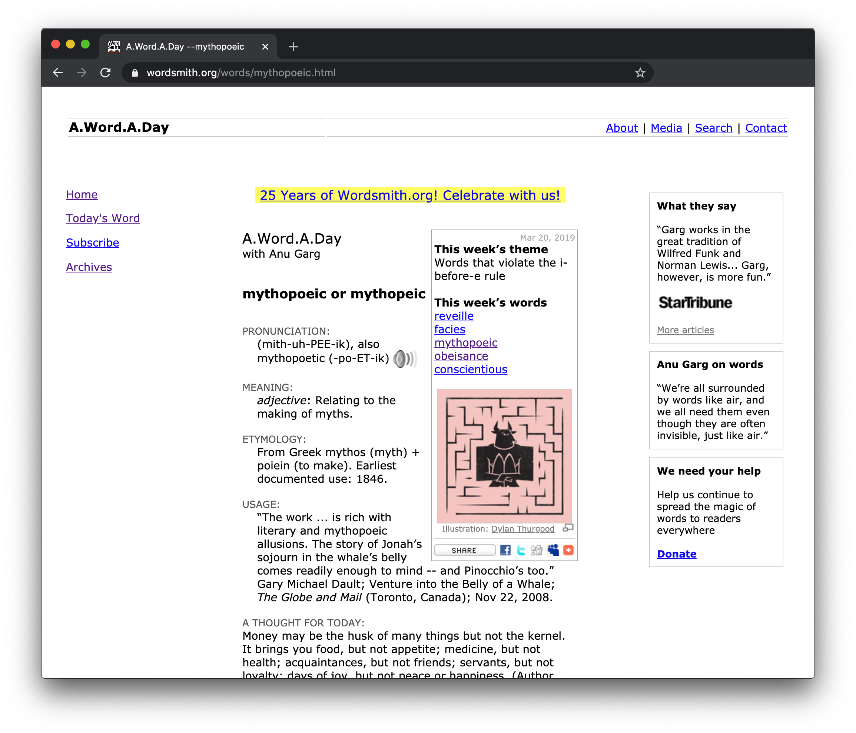Viewport: 856px width, 733px height.
Task: Focus the browser address bar
Action: tap(388, 73)
